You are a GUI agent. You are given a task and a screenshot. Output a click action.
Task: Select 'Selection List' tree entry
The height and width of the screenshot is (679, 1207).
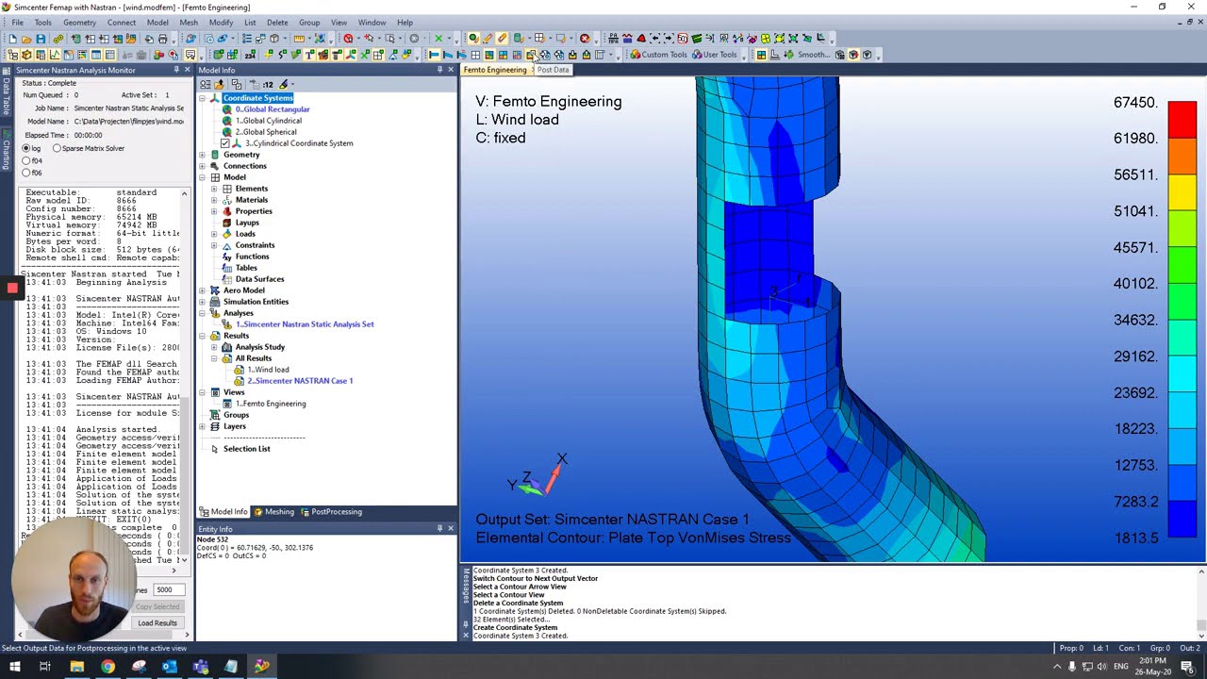[246, 449]
